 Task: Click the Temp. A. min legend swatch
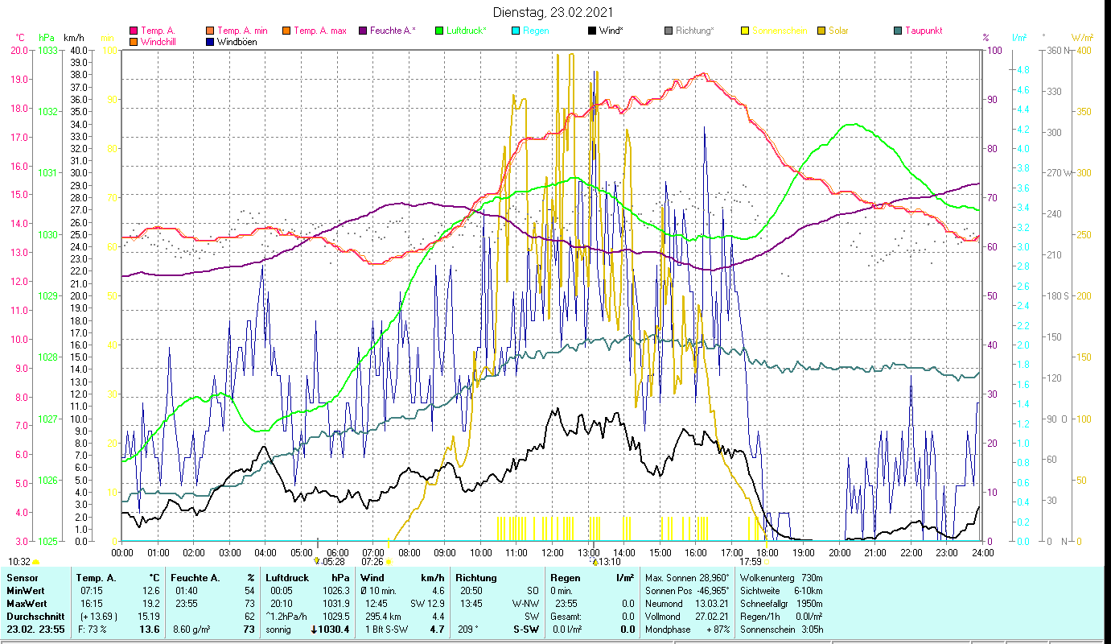coord(210,31)
